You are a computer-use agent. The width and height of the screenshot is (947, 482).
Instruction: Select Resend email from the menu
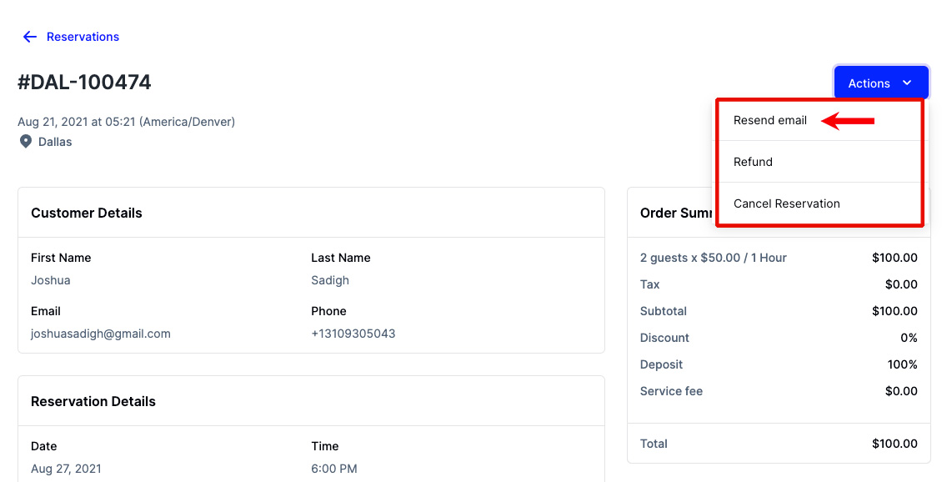pos(770,120)
